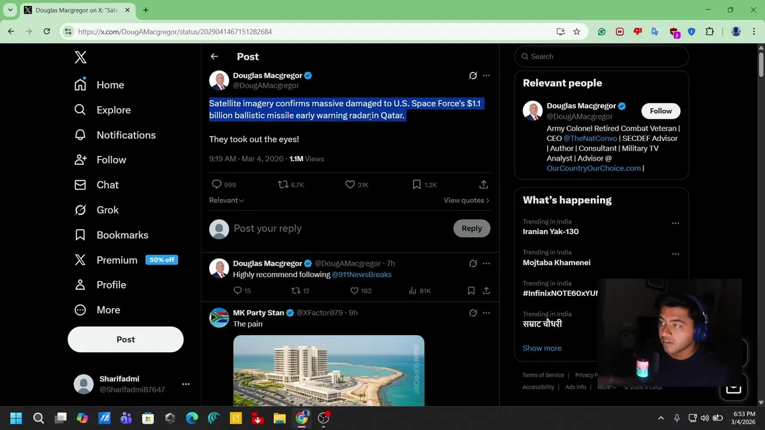This screenshot has width=765, height=430.
Task: Click the Search field
Action: click(602, 57)
